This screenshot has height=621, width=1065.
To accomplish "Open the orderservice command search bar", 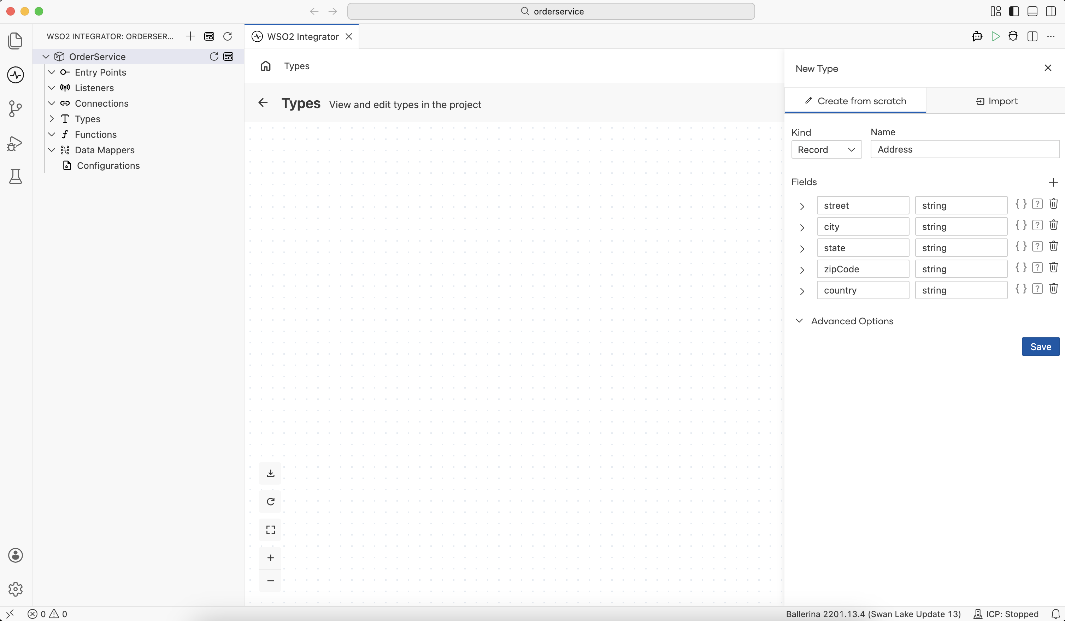I will click(x=551, y=11).
